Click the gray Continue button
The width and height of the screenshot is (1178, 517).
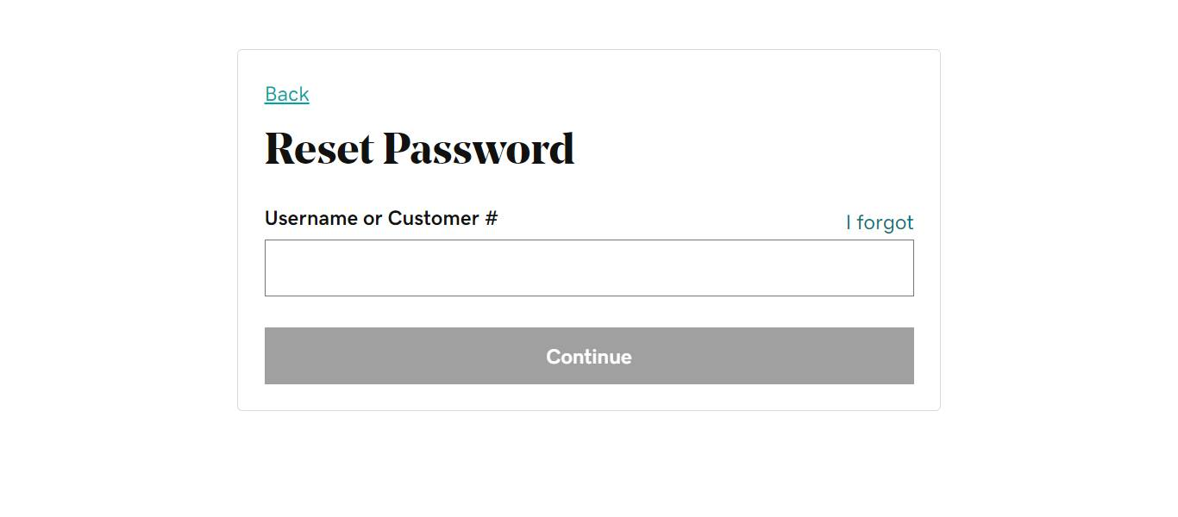click(x=589, y=356)
